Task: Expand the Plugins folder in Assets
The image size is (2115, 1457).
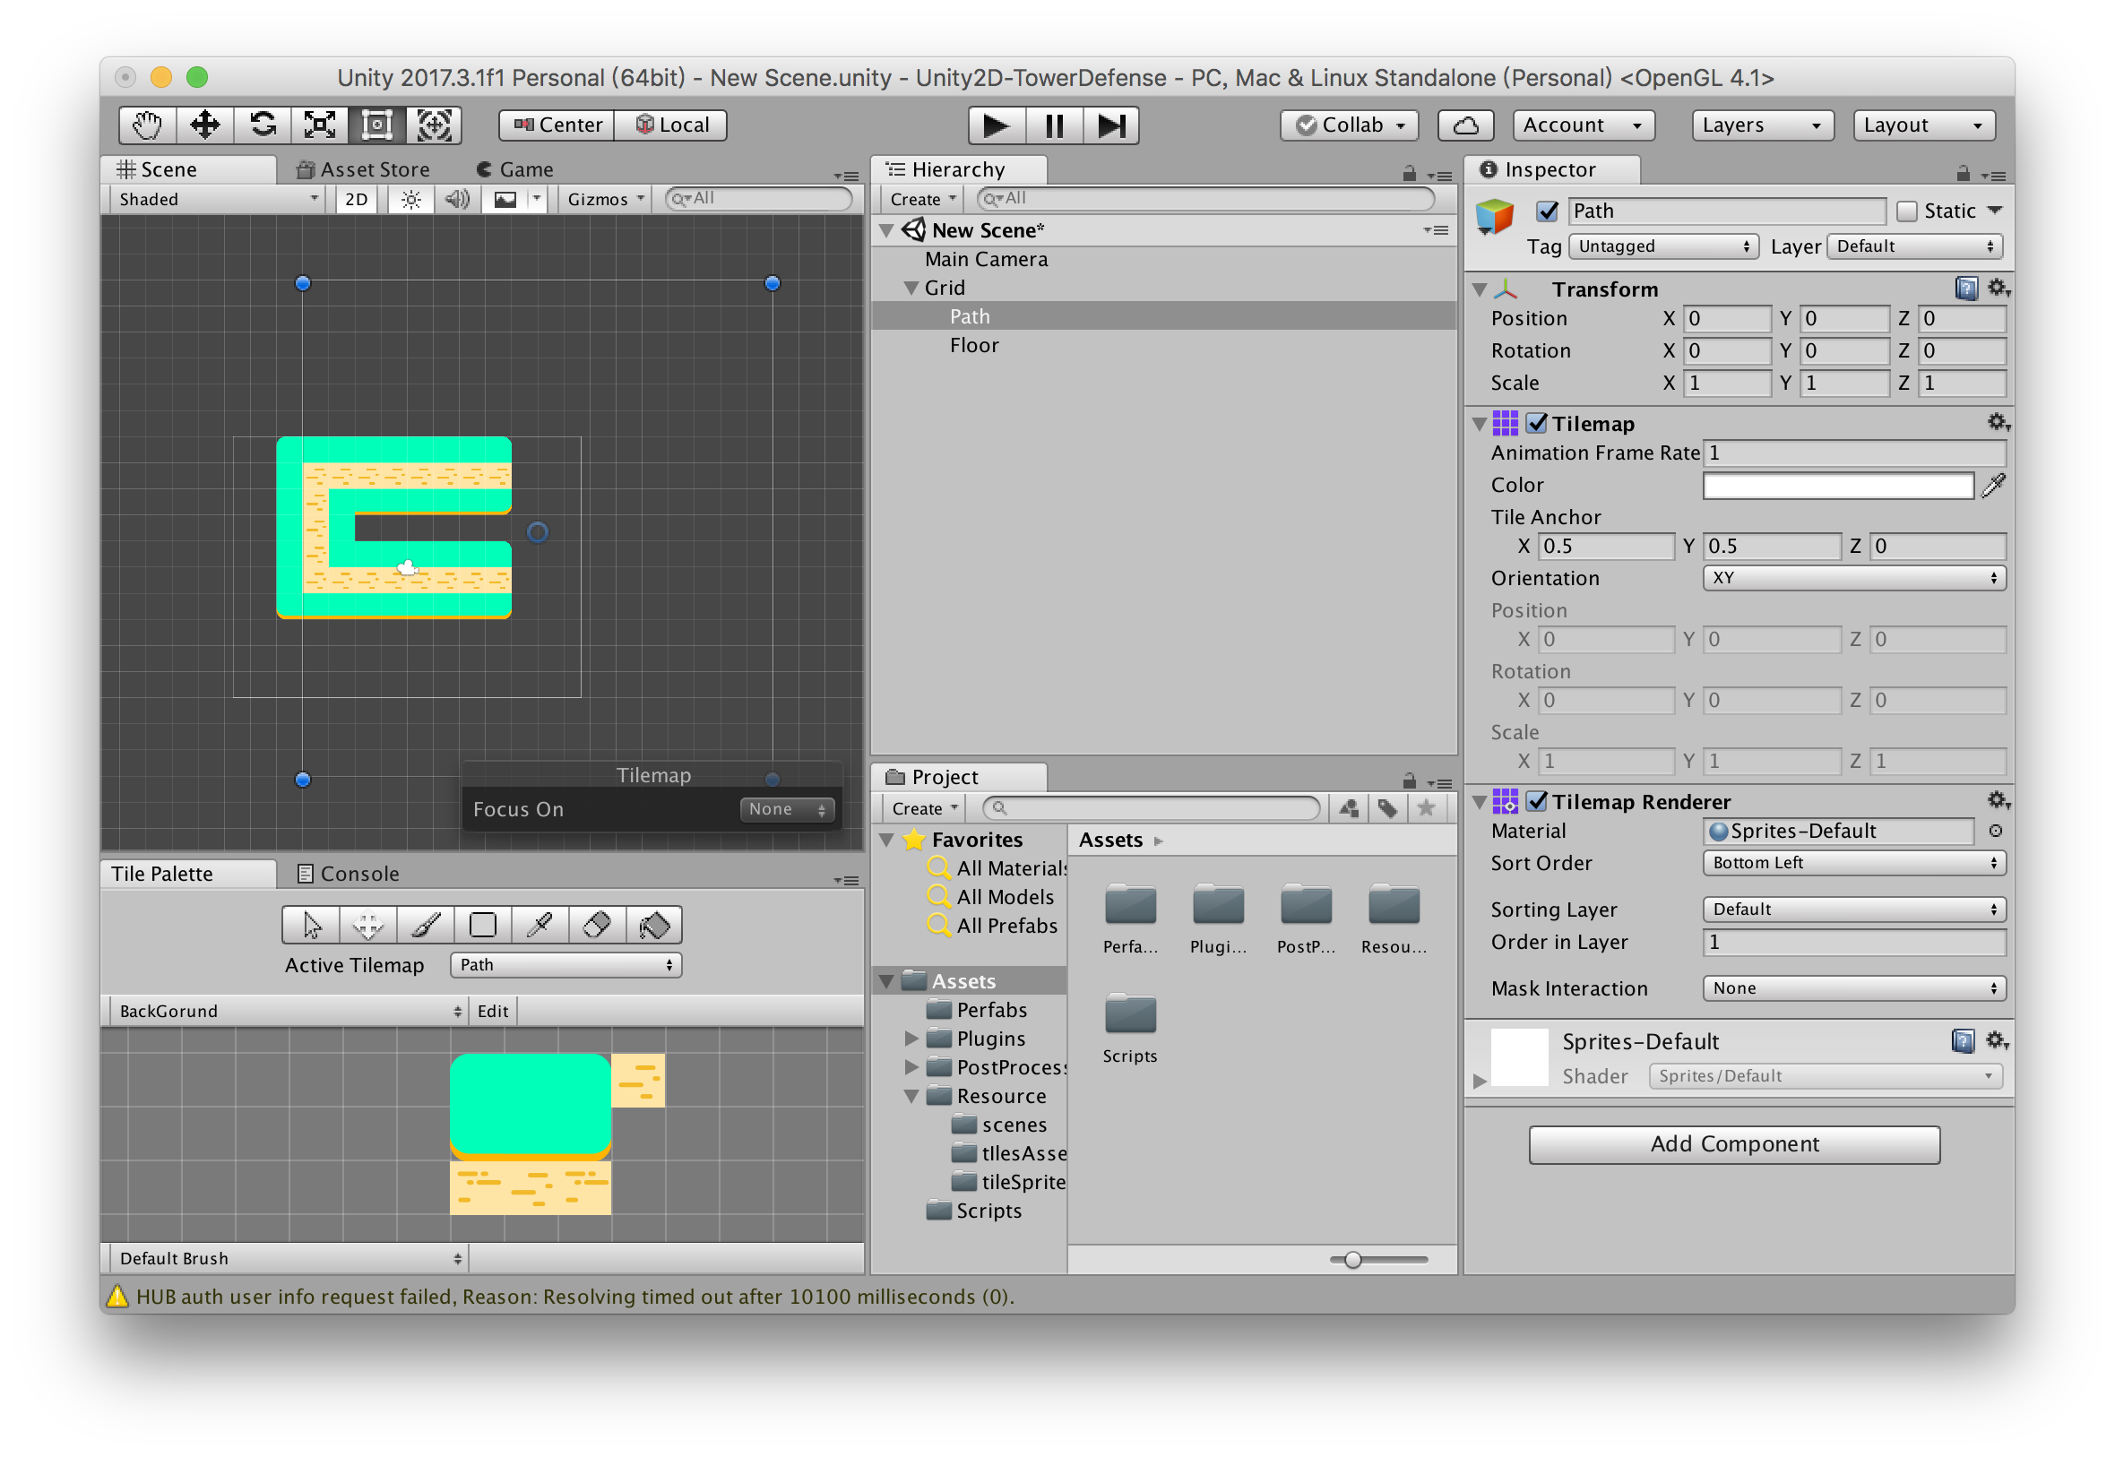Action: (x=911, y=1038)
